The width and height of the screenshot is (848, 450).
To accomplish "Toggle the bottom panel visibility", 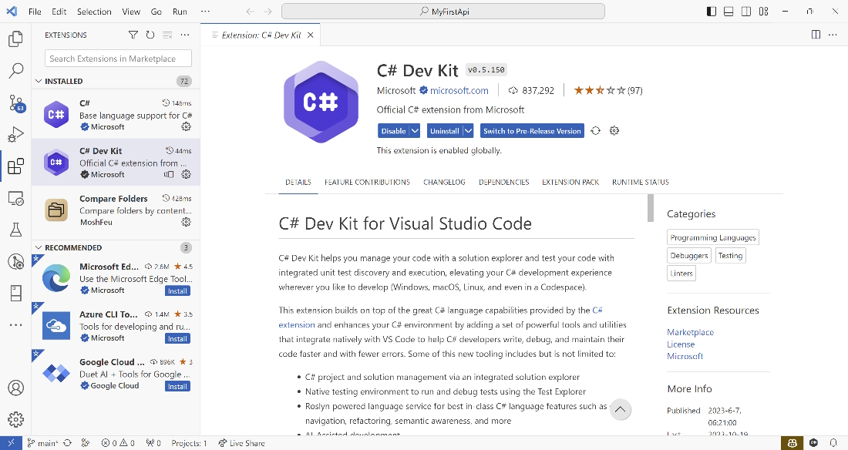I will (x=729, y=12).
